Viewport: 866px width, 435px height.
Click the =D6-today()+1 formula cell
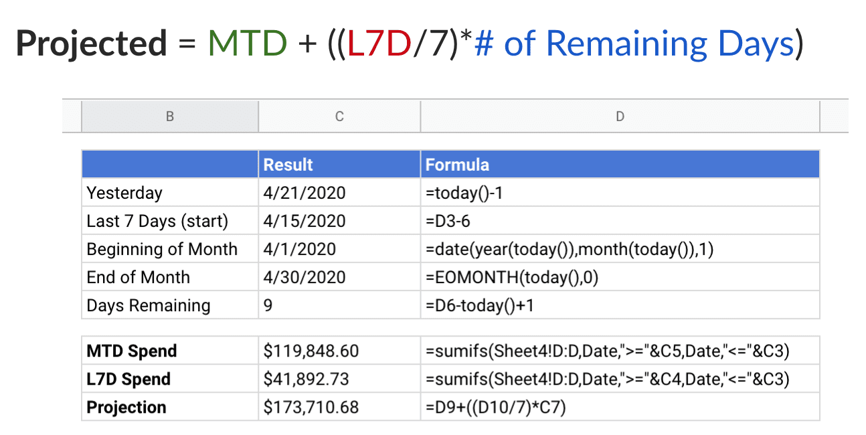[620, 305]
